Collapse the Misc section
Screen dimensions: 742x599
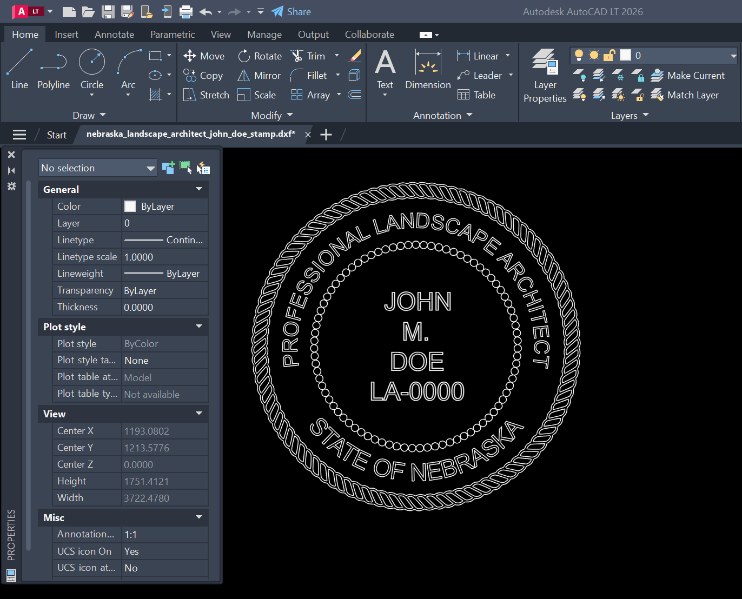(x=199, y=517)
